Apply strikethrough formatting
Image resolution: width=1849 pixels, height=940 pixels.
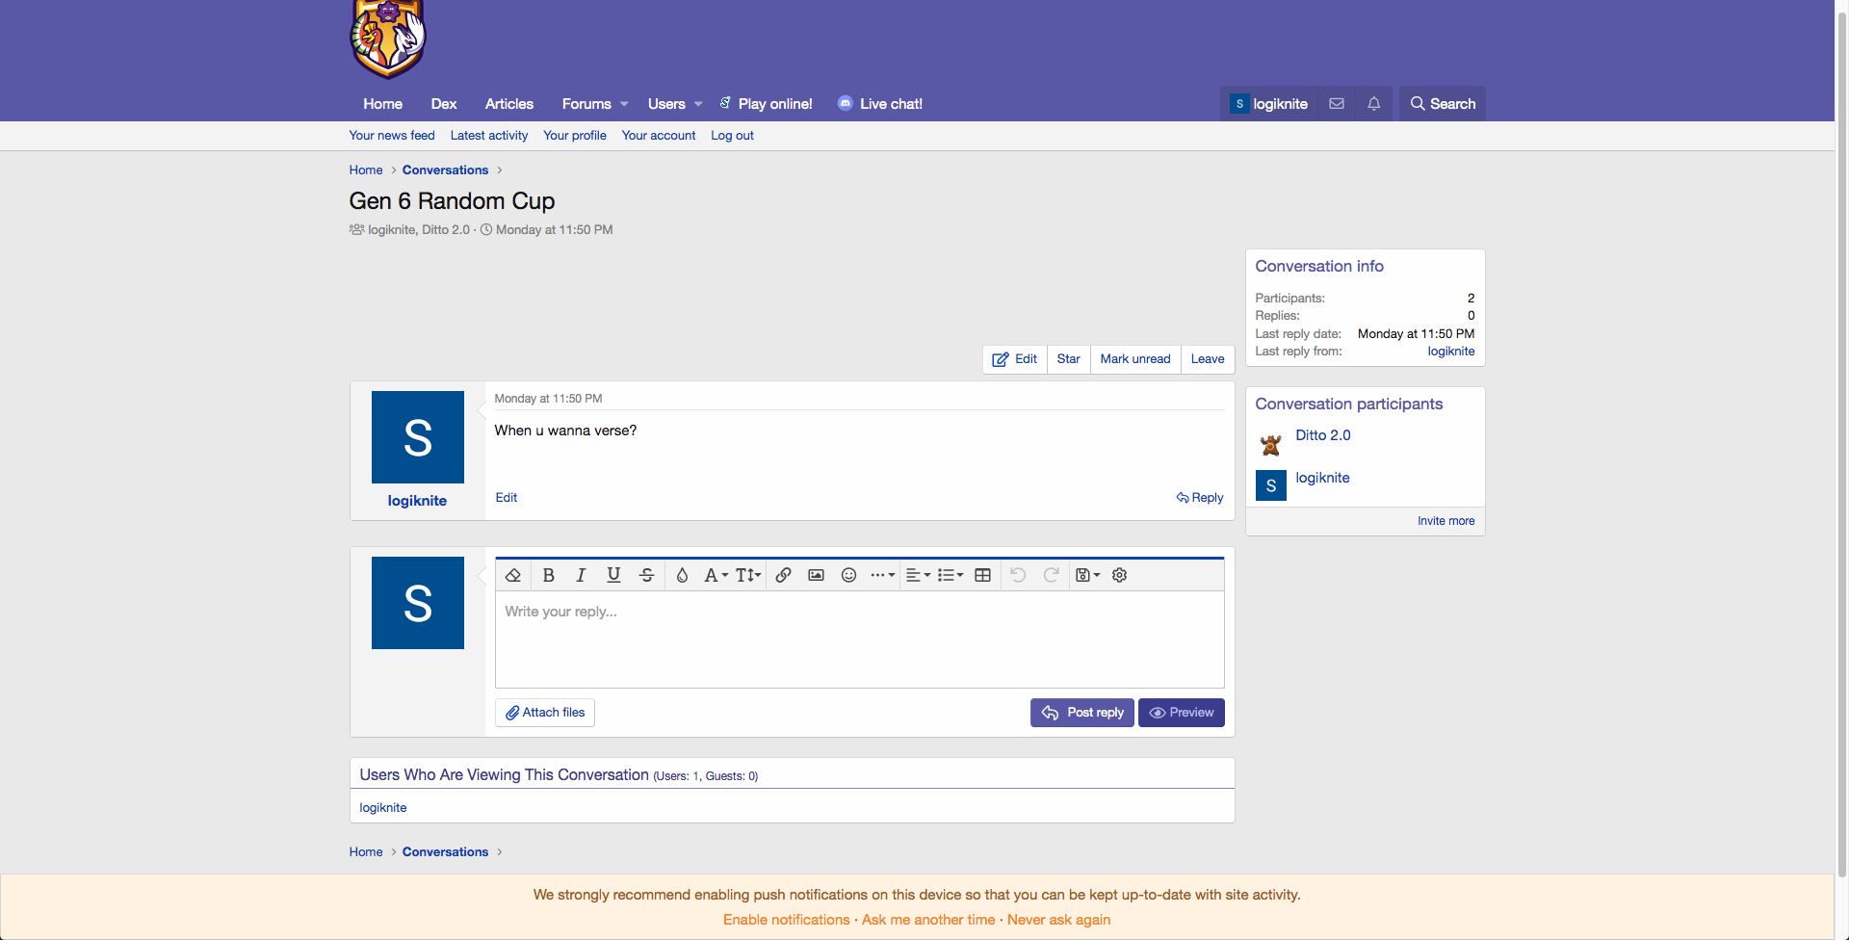646,575
